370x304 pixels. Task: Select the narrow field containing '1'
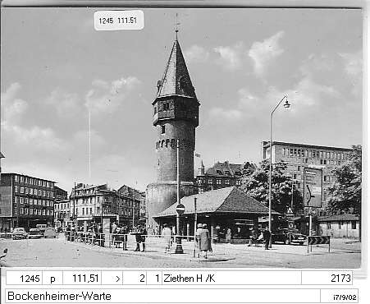[x=154, y=279]
